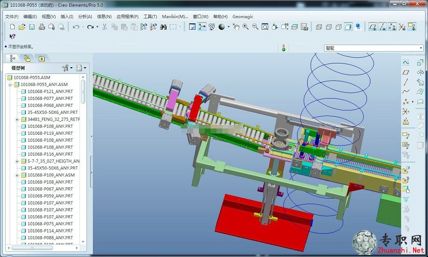The width and height of the screenshot is (428, 257).
Task: Open the 编辑(E) menu
Action: [30, 17]
